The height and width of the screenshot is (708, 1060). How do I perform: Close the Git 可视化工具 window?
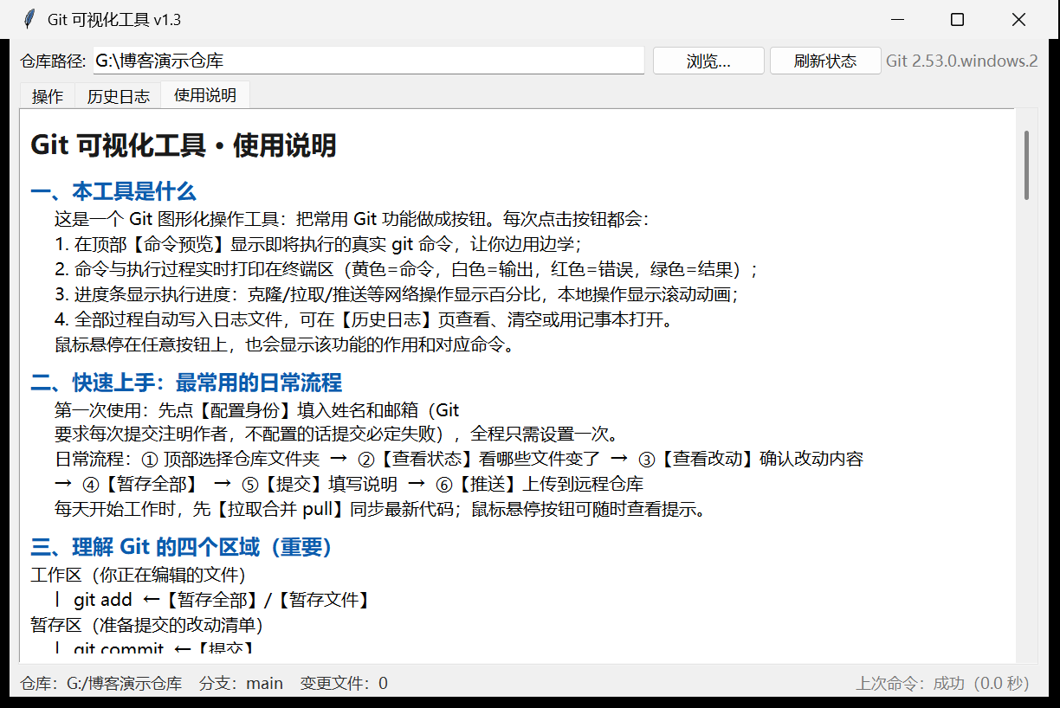click(1018, 19)
